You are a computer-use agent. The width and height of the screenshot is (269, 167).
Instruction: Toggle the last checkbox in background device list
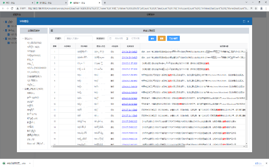tap(9, 43)
